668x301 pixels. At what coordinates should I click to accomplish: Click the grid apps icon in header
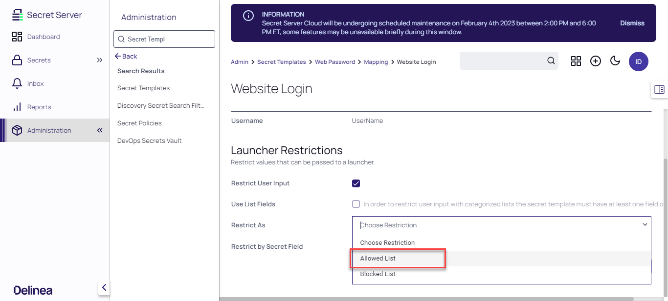[576, 61]
